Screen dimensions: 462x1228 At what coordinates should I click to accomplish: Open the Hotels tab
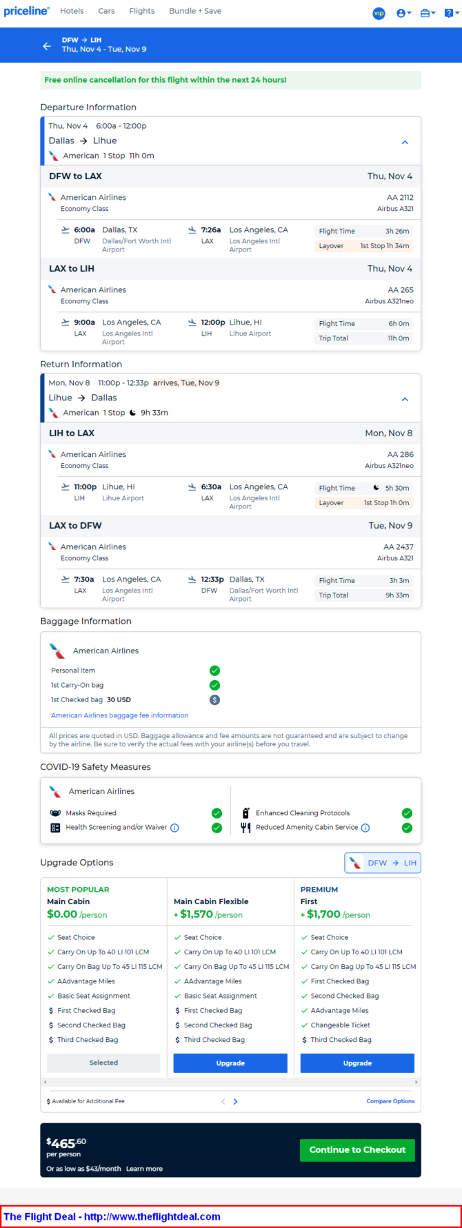72,11
